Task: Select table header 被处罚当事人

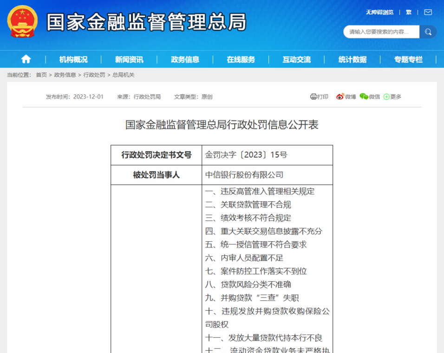Action: [157, 175]
